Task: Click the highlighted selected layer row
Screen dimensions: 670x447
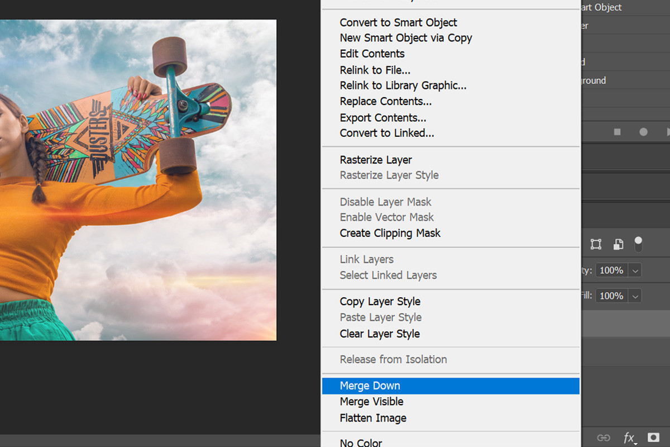Action: (x=625, y=324)
